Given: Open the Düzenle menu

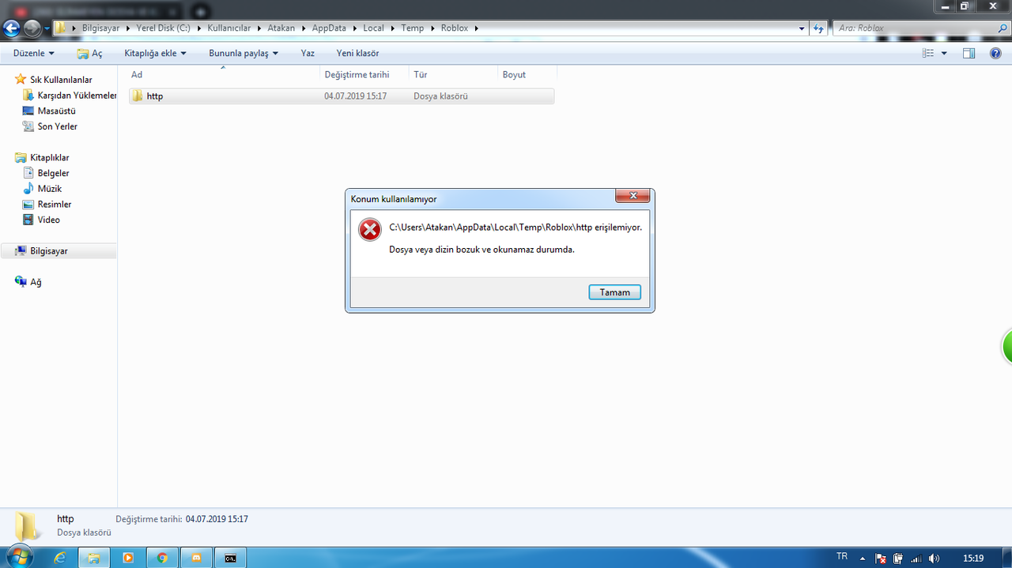Looking at the screenshot, I should point(34,53).
